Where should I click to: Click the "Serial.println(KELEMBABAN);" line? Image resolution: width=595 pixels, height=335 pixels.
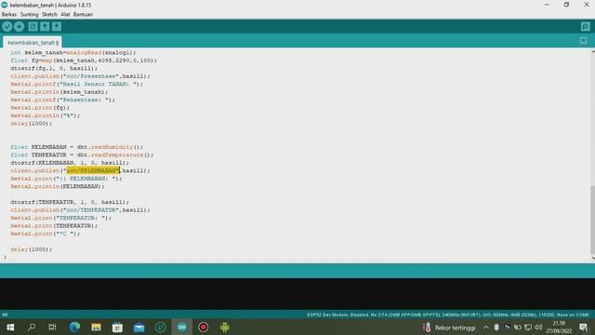58,186
